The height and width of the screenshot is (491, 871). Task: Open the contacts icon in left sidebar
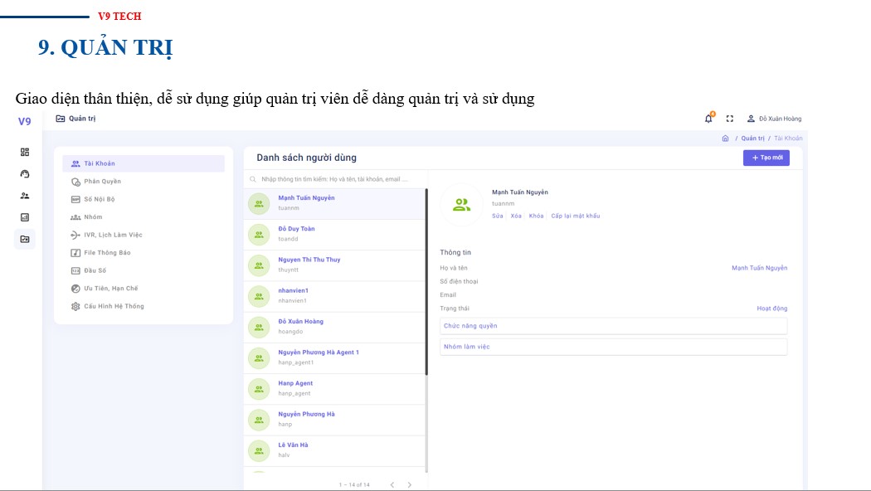coord(25,196)
